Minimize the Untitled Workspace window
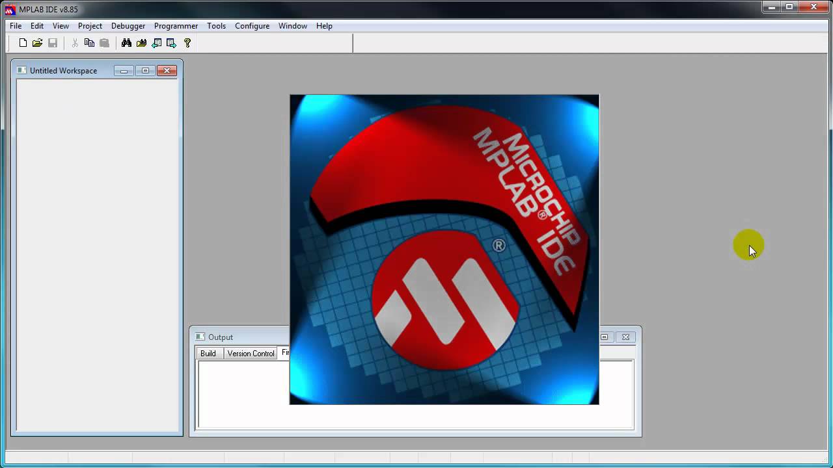The image size is (833, 468). pos(124,71)
